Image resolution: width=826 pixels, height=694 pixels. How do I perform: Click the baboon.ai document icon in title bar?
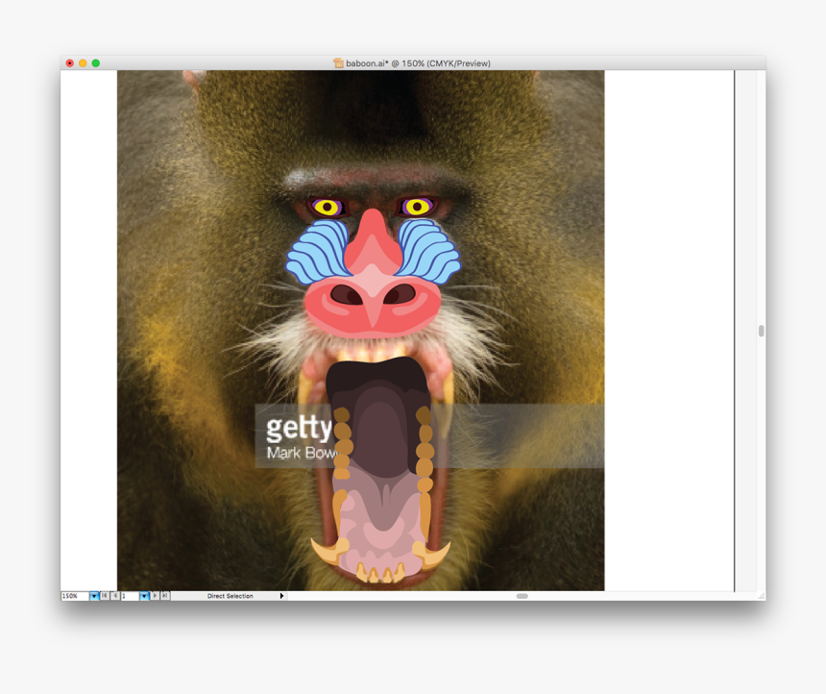(338, 63)
